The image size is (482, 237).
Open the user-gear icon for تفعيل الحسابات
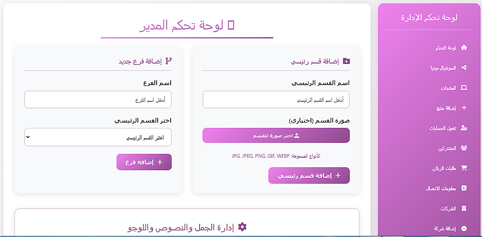point(464,128)
